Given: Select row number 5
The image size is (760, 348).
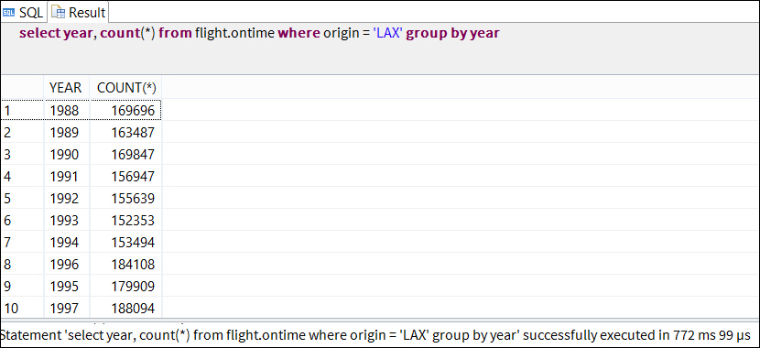Looking at the screenshot, I should [x=22, y=198].
